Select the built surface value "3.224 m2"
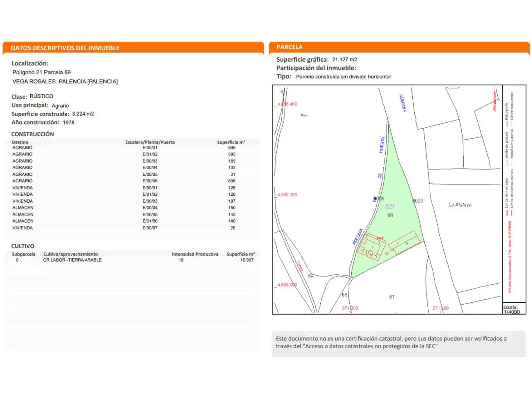This screenshot has height=398, width=531. point(83,114)
